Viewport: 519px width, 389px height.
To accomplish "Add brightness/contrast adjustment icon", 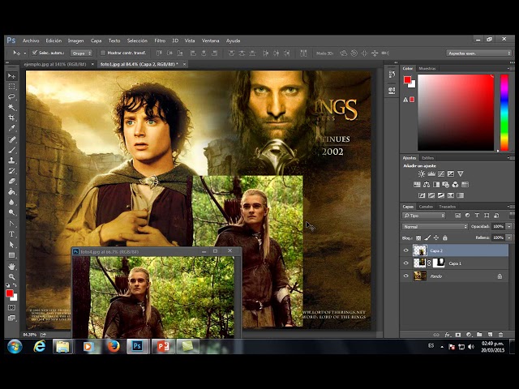I will [x=422, y=173].
